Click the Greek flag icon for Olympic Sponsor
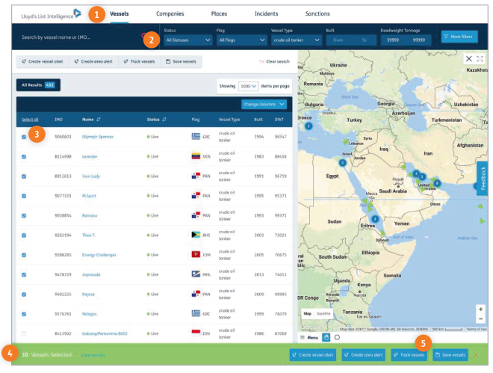 click(x=196, y=136)
